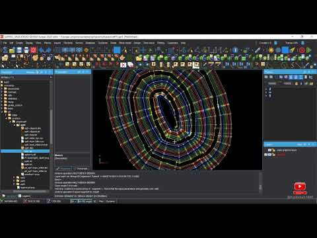
Task: Expand the geolo_section folder in Navigator
Action: (x=2, y=105)
